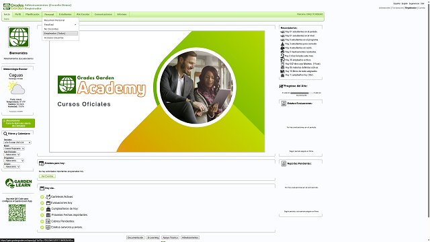Select No Docentes from the menu
The height and width of the screenshot is (242, 430).
[60, 29]
